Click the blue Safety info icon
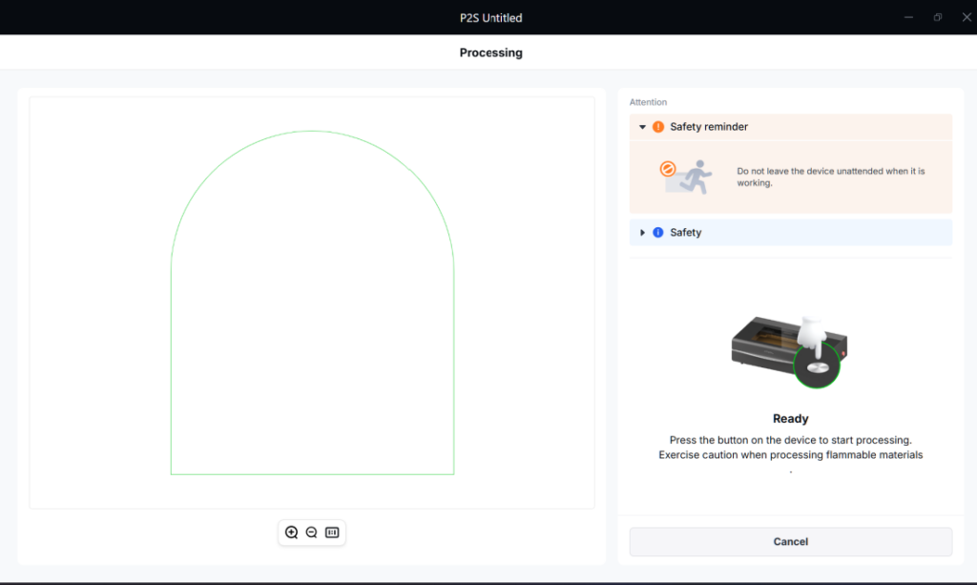The width and height of the screenshot is (977, 585). 658,233
